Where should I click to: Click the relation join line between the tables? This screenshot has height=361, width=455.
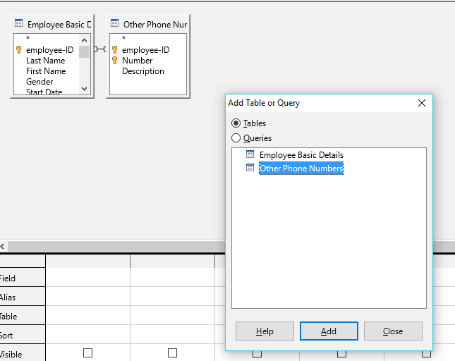pyautogui.click(x=100, y=49)
